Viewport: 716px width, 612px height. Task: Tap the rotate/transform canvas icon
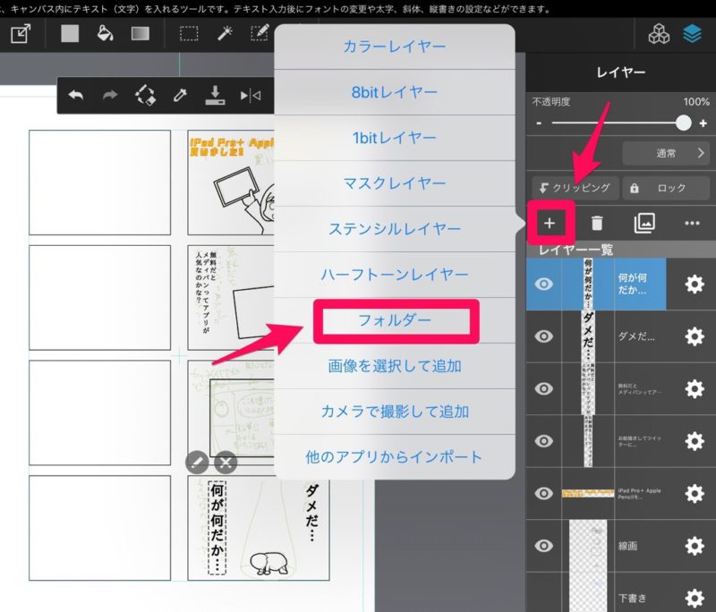click(x=145, y=96)
